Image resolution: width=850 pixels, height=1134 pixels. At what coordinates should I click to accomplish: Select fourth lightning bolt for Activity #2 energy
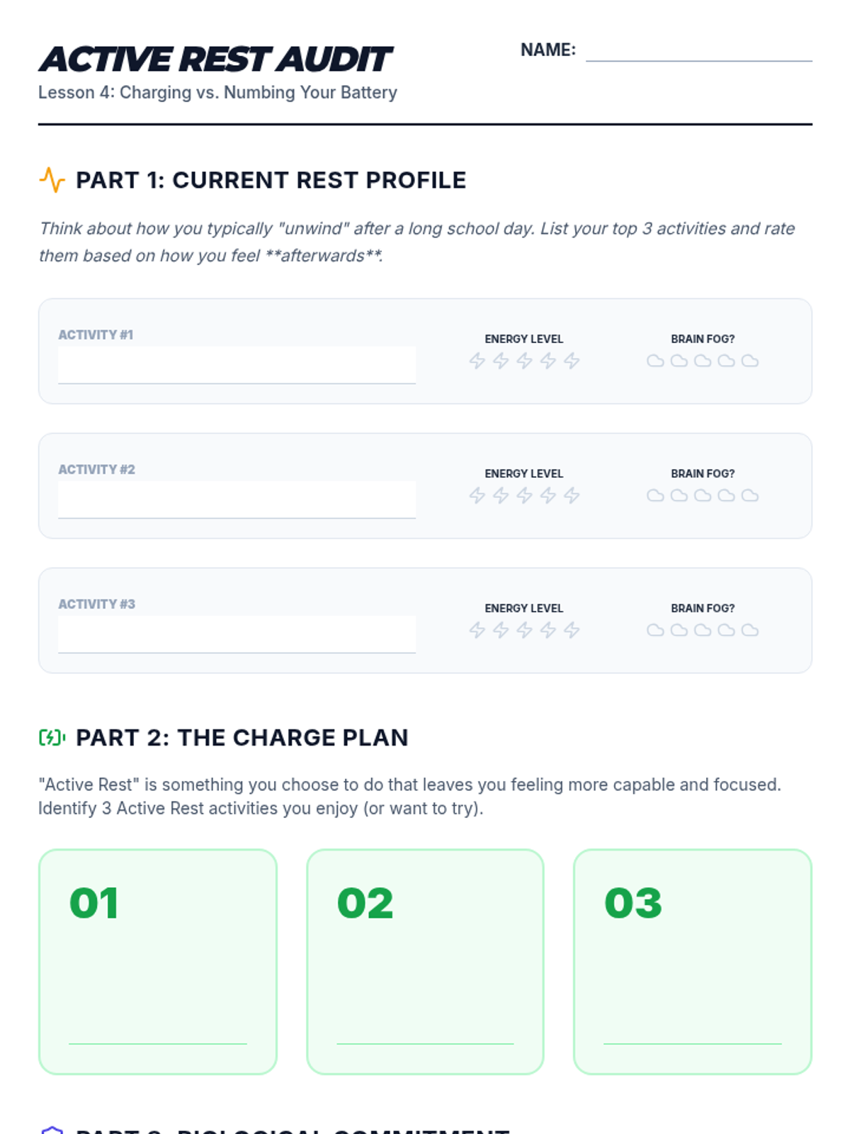coord(548,495)
